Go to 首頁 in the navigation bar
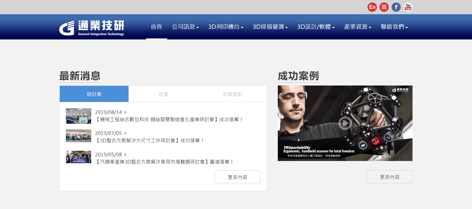This screenshot has width=472, height=209. (157, 27)
